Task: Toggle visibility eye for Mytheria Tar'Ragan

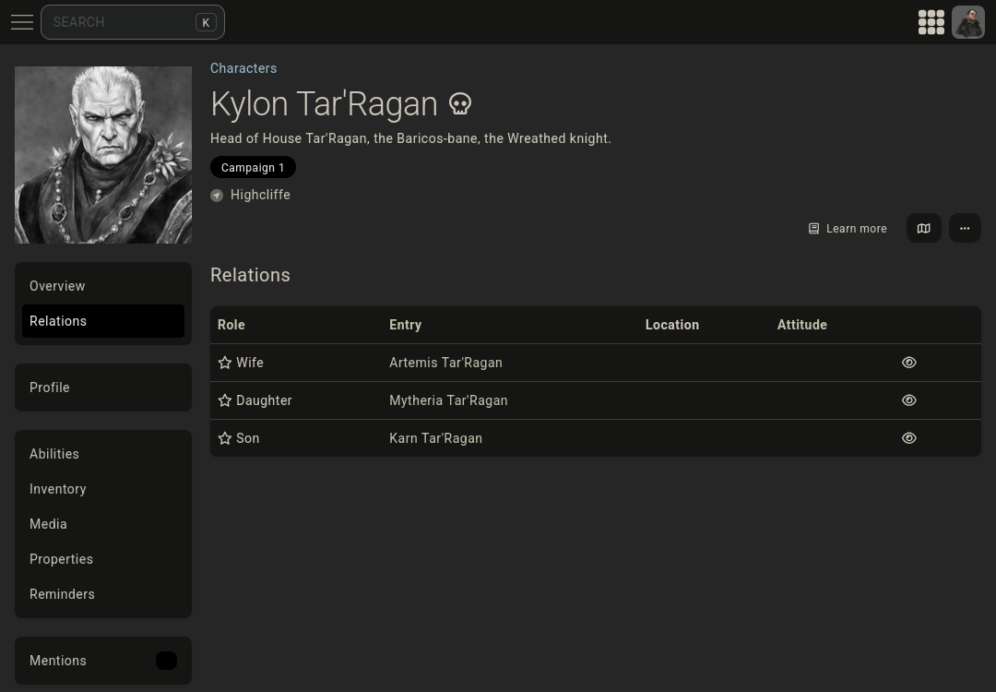Action: tap(908, 400)
